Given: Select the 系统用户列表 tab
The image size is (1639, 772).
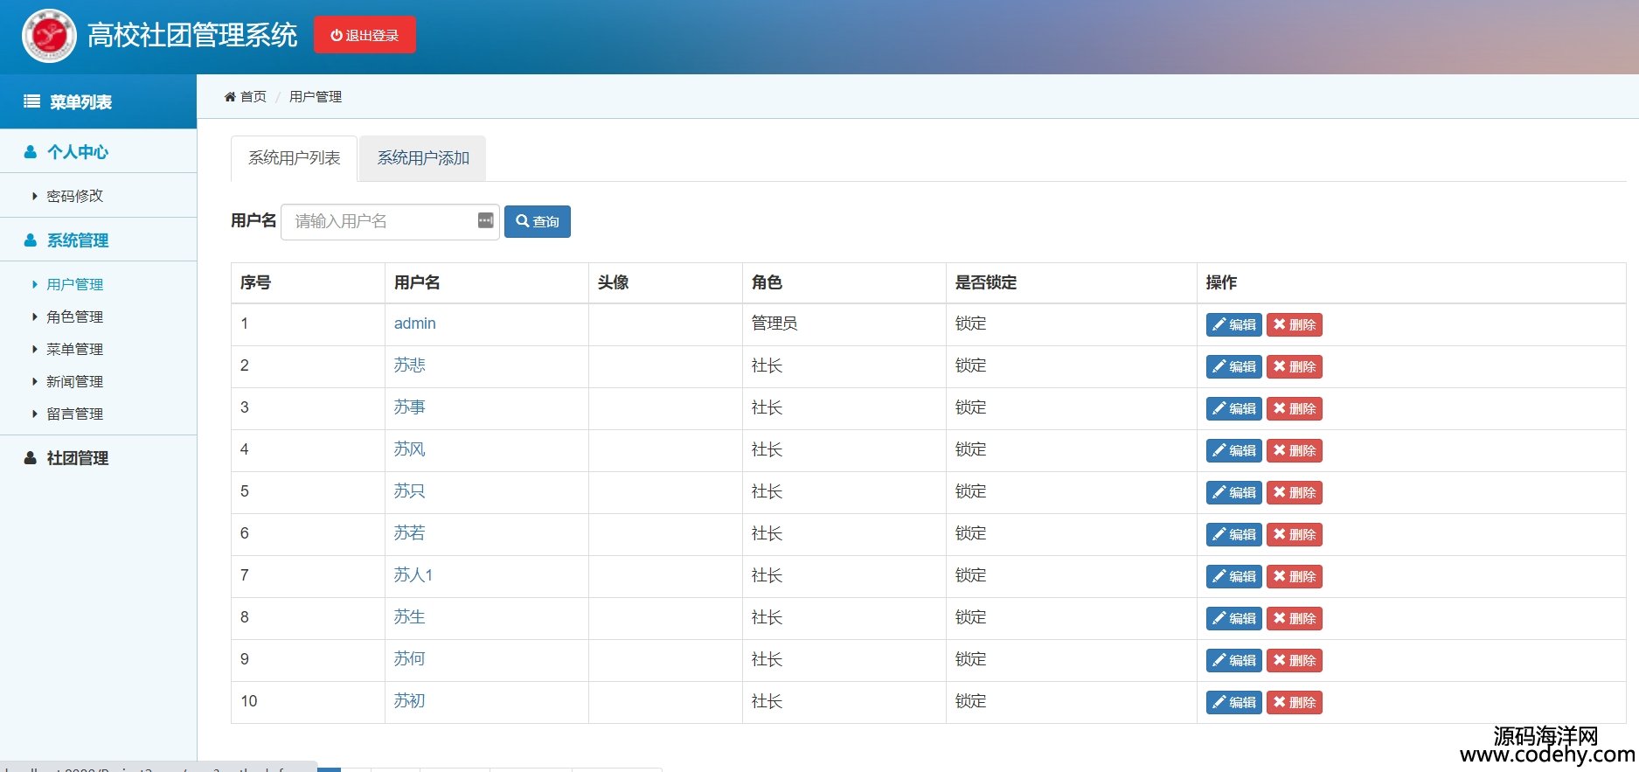Looking at the screenshot, I should click(x=294, y=158).
